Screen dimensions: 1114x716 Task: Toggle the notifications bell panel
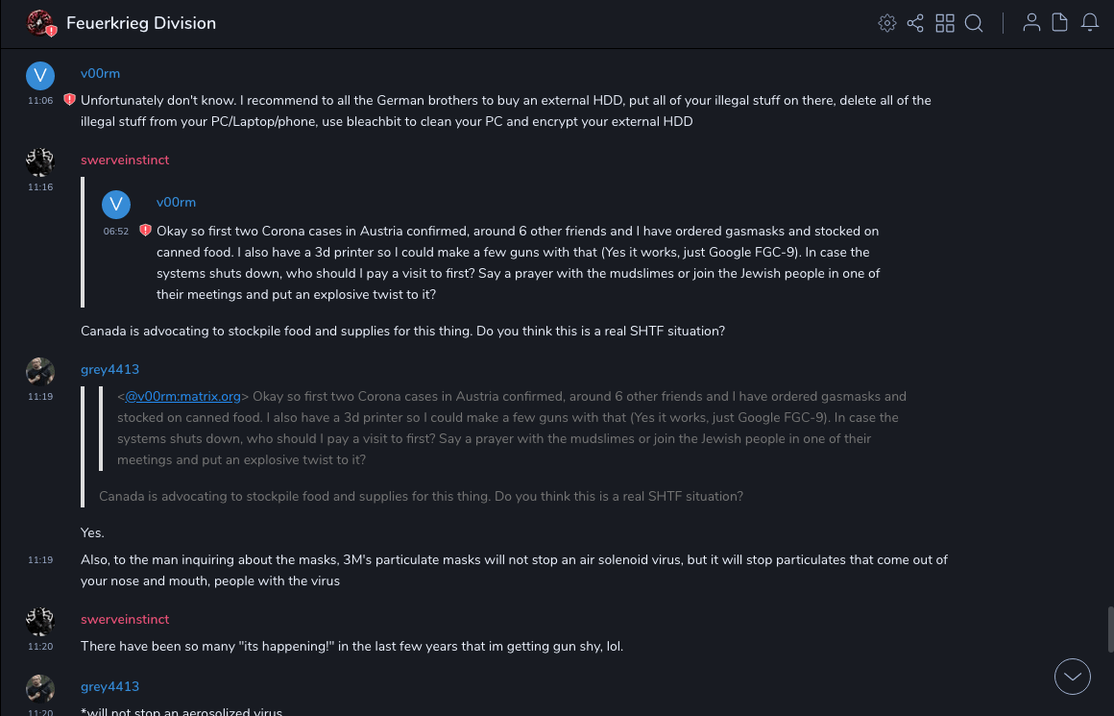coord(1090,23)
